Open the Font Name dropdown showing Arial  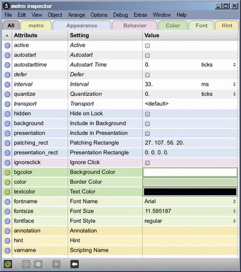tap(190, 201)
